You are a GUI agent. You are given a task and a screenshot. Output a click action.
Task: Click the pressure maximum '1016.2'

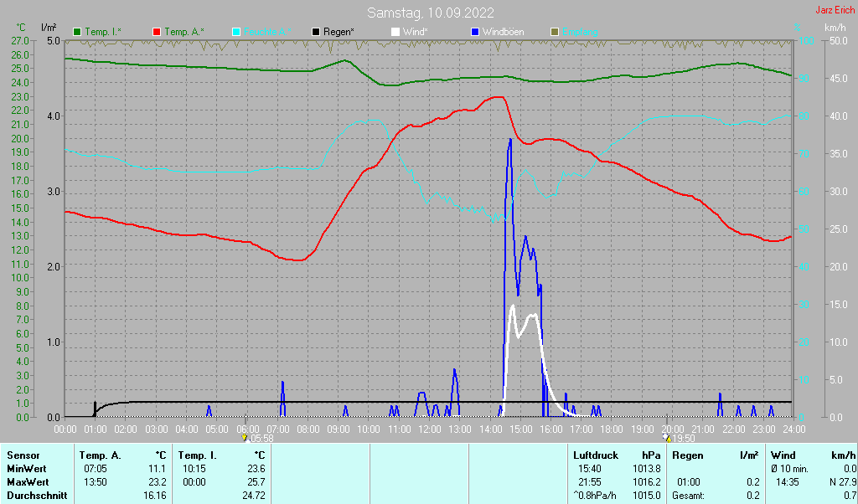point(647,483)
